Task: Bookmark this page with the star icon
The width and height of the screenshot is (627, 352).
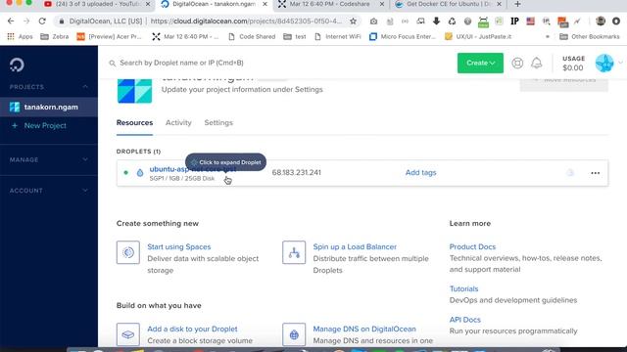Action: click(x=353, y=22)
